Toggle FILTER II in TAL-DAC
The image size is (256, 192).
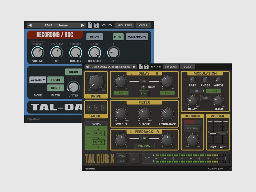(x=55, y=88)
